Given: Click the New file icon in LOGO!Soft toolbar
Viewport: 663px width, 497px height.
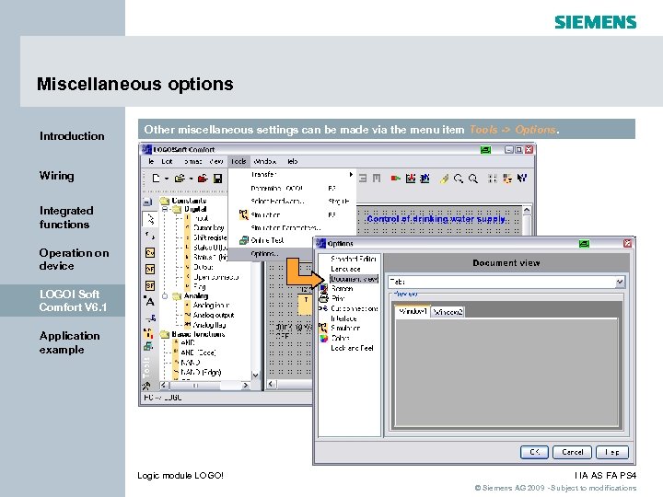Looking at the screenshot, I should coord(156,179).
